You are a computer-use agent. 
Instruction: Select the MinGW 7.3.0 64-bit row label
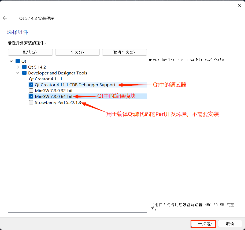click(x=54, y=97)
